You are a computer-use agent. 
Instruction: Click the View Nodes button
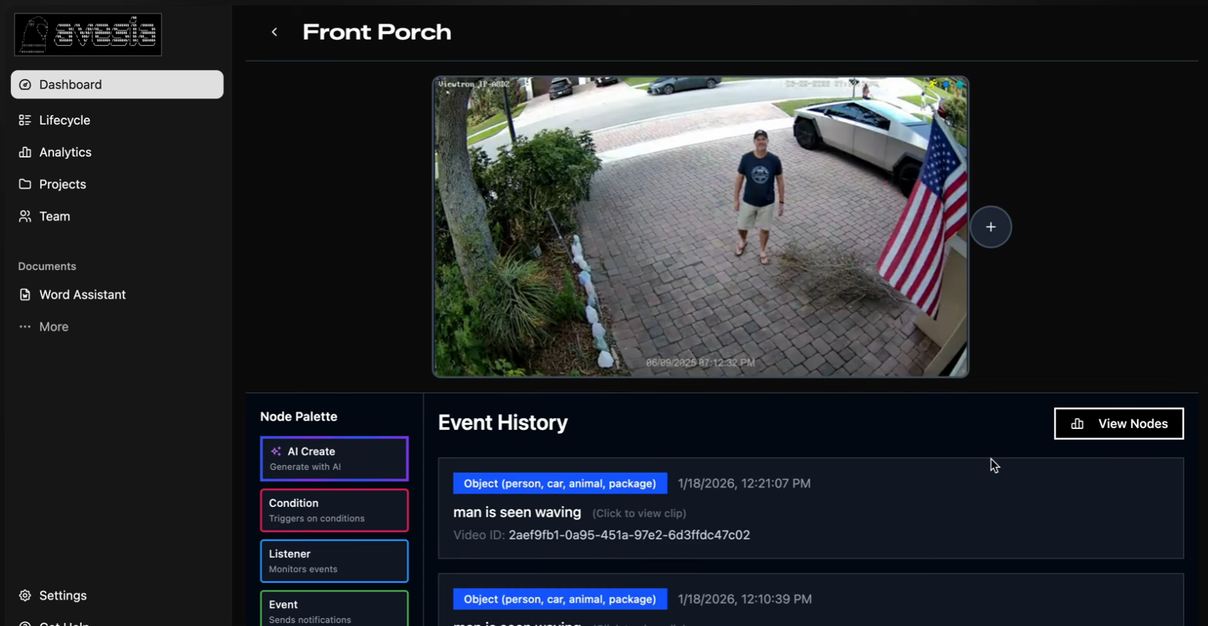[x=1119, y=424]
